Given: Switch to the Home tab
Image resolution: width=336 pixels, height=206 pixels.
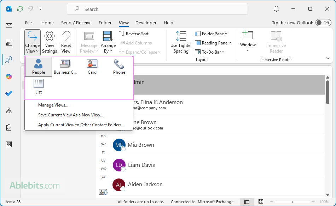Looking at the screenshot, I should tap(47, 23).
